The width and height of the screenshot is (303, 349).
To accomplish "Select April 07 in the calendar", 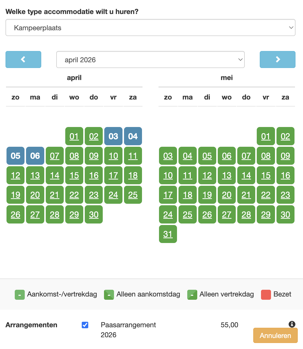I will (54, 156).
